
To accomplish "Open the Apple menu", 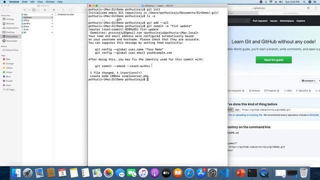I will coord(4,2).
